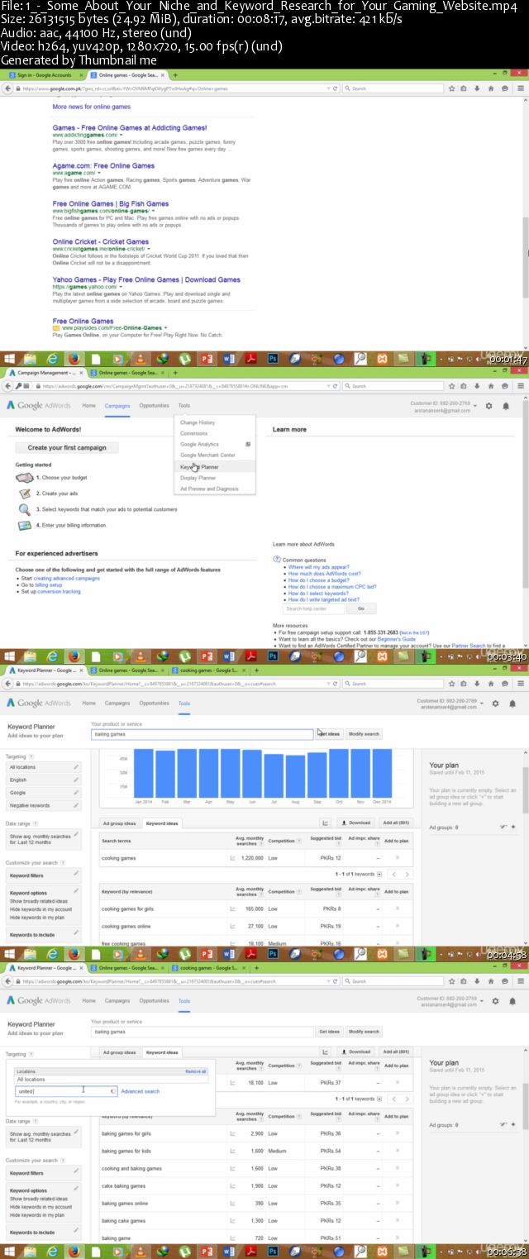529x1259 pixels.
Task: Open How do I select keywords? link
Action: click(x=317, y=594)
